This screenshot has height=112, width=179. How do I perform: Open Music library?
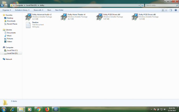click(x=9, y=36)
